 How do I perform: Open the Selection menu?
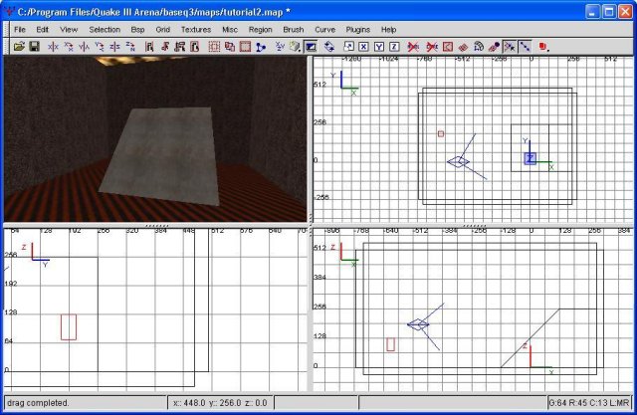(105, 30)
